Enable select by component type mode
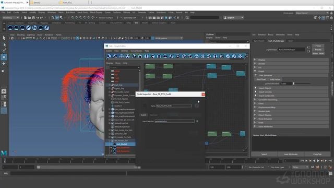The height and width of the screenshot is (188, 334). 61,18
